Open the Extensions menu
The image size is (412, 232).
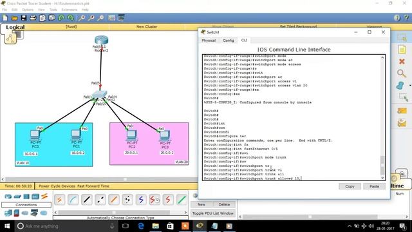coord(70,10)
